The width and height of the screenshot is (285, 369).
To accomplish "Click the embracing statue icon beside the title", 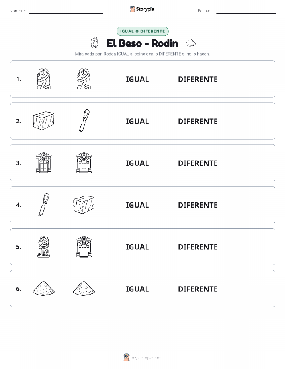I will 94,43.
